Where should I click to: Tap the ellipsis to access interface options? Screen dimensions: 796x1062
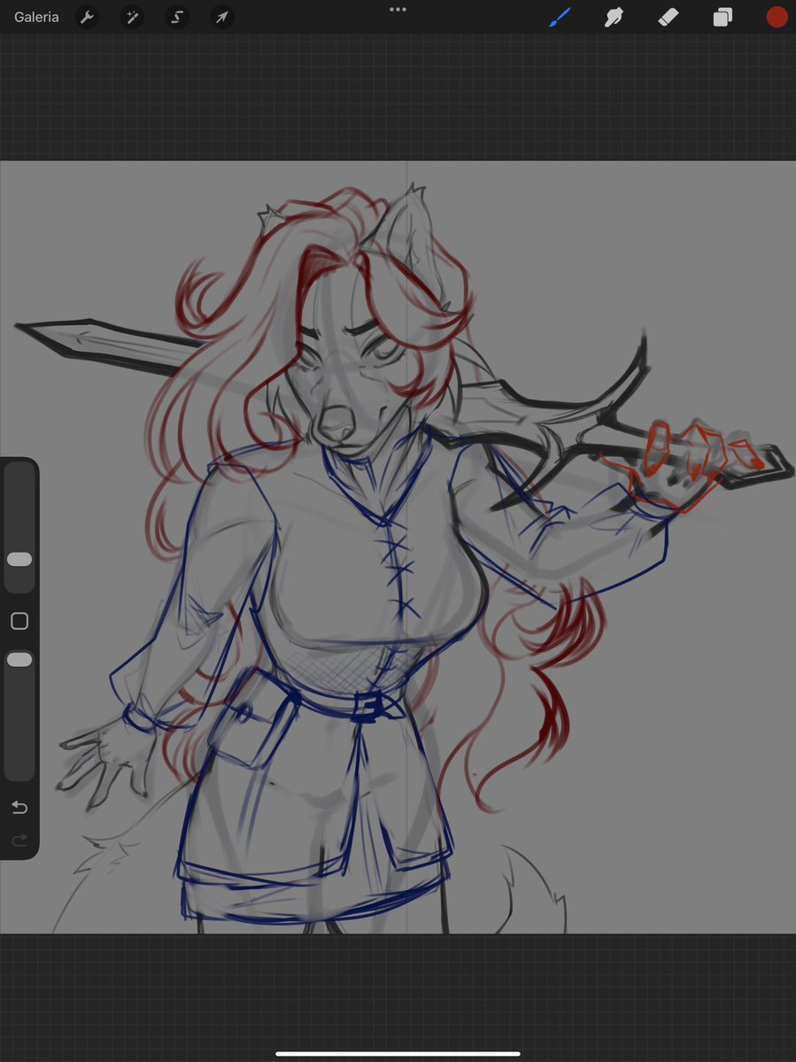(x=398, y=10)
